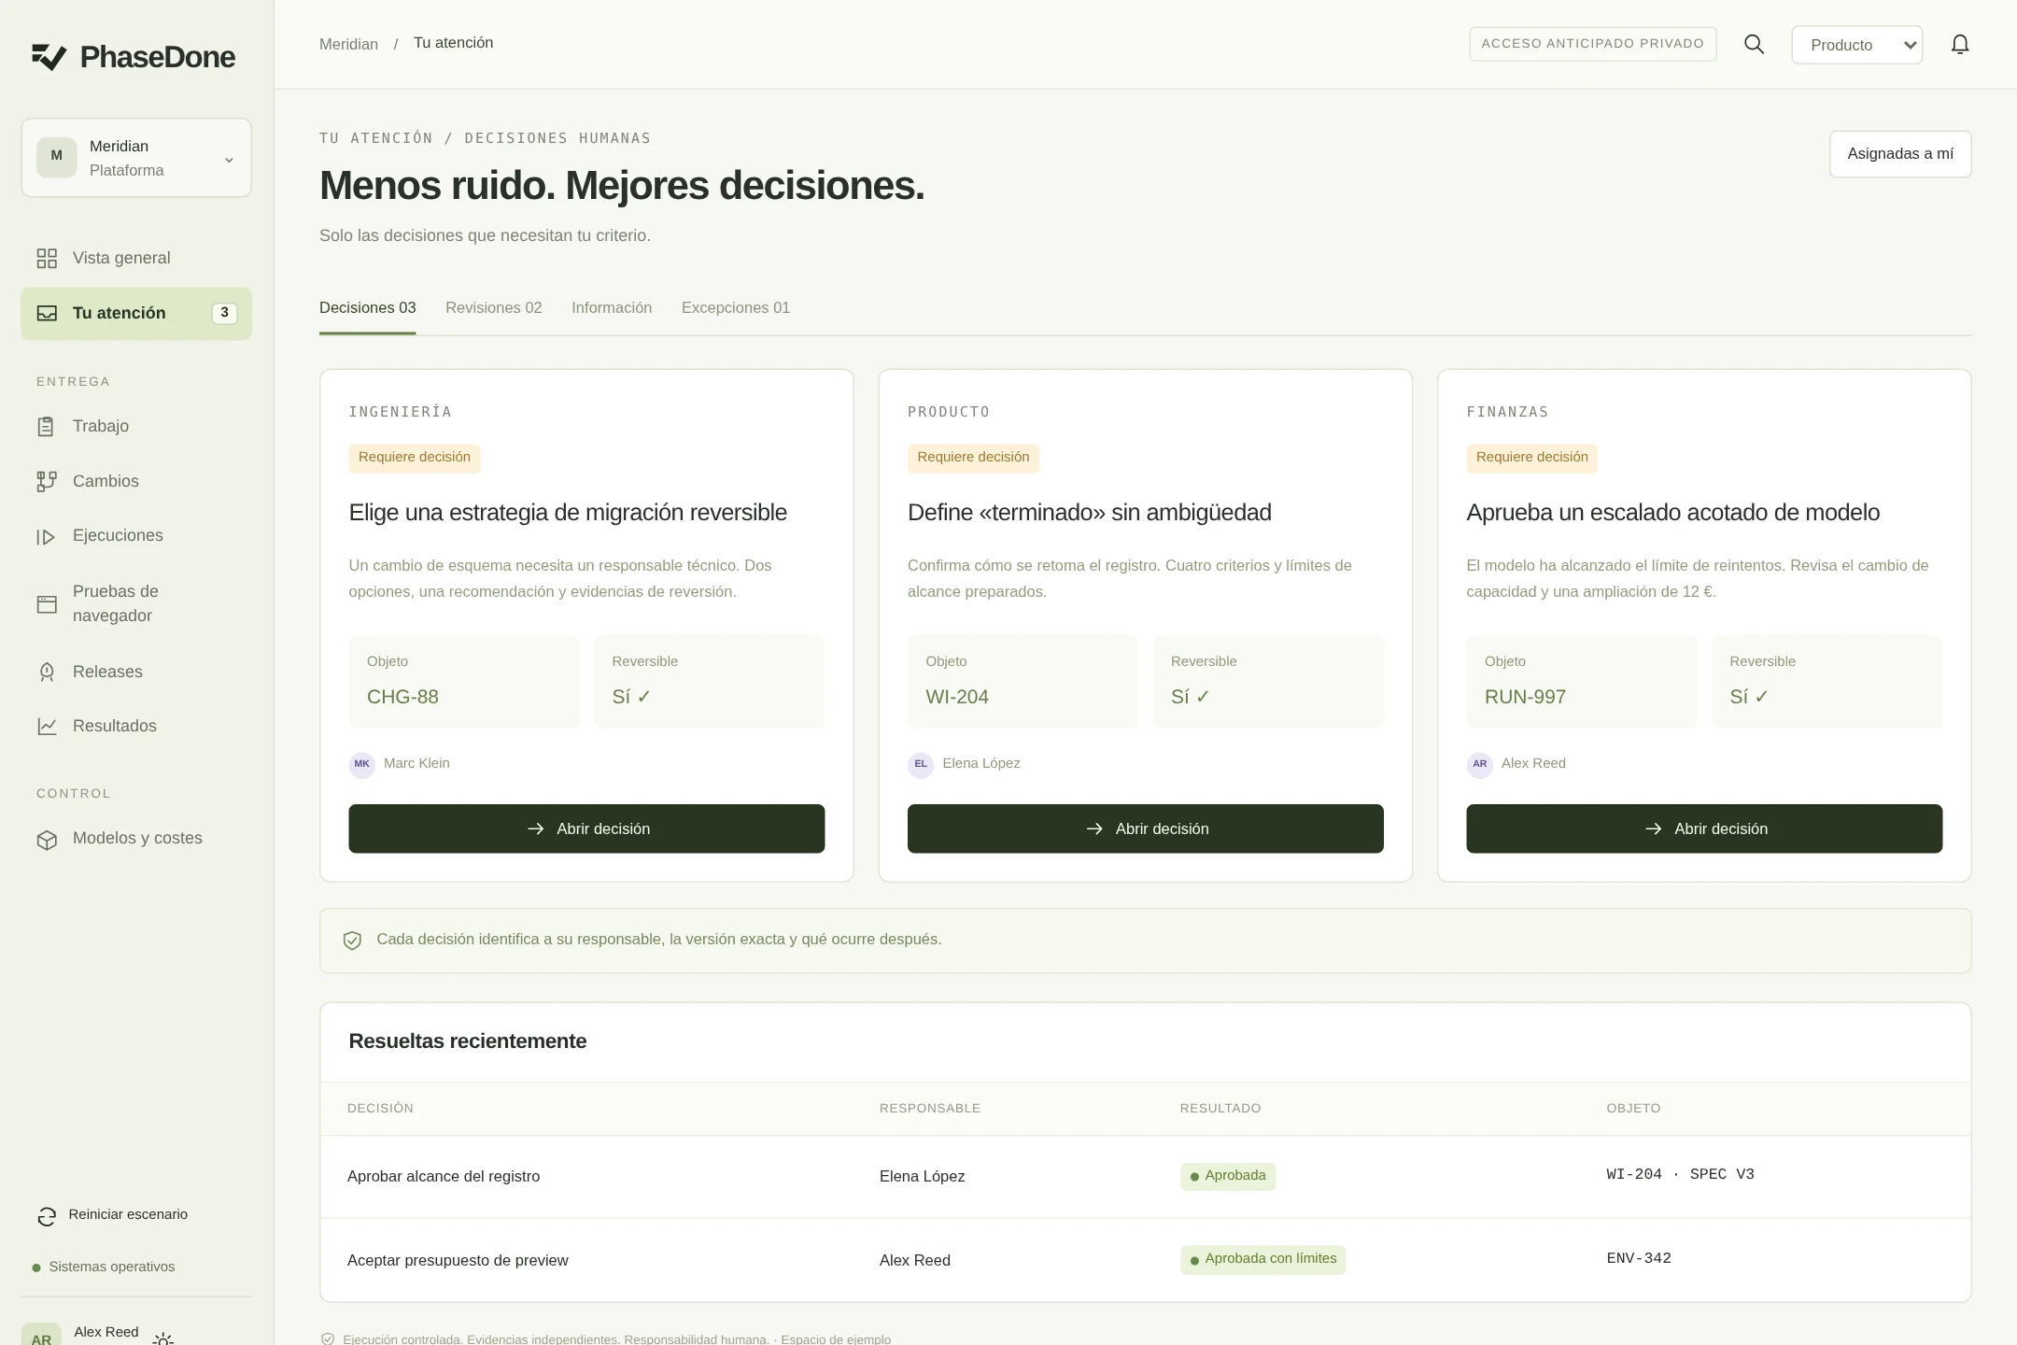The width and height of the screenshot is (2017, 1345).
Task: Click the Alex Reed AR card avatar
Action: coord(1480,764)
